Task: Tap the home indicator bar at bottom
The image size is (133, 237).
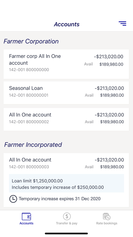Action: [66, 233]
